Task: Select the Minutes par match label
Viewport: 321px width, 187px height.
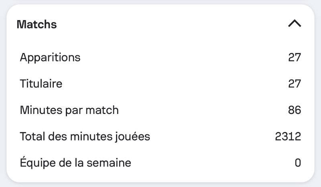Action: point(69,110)
